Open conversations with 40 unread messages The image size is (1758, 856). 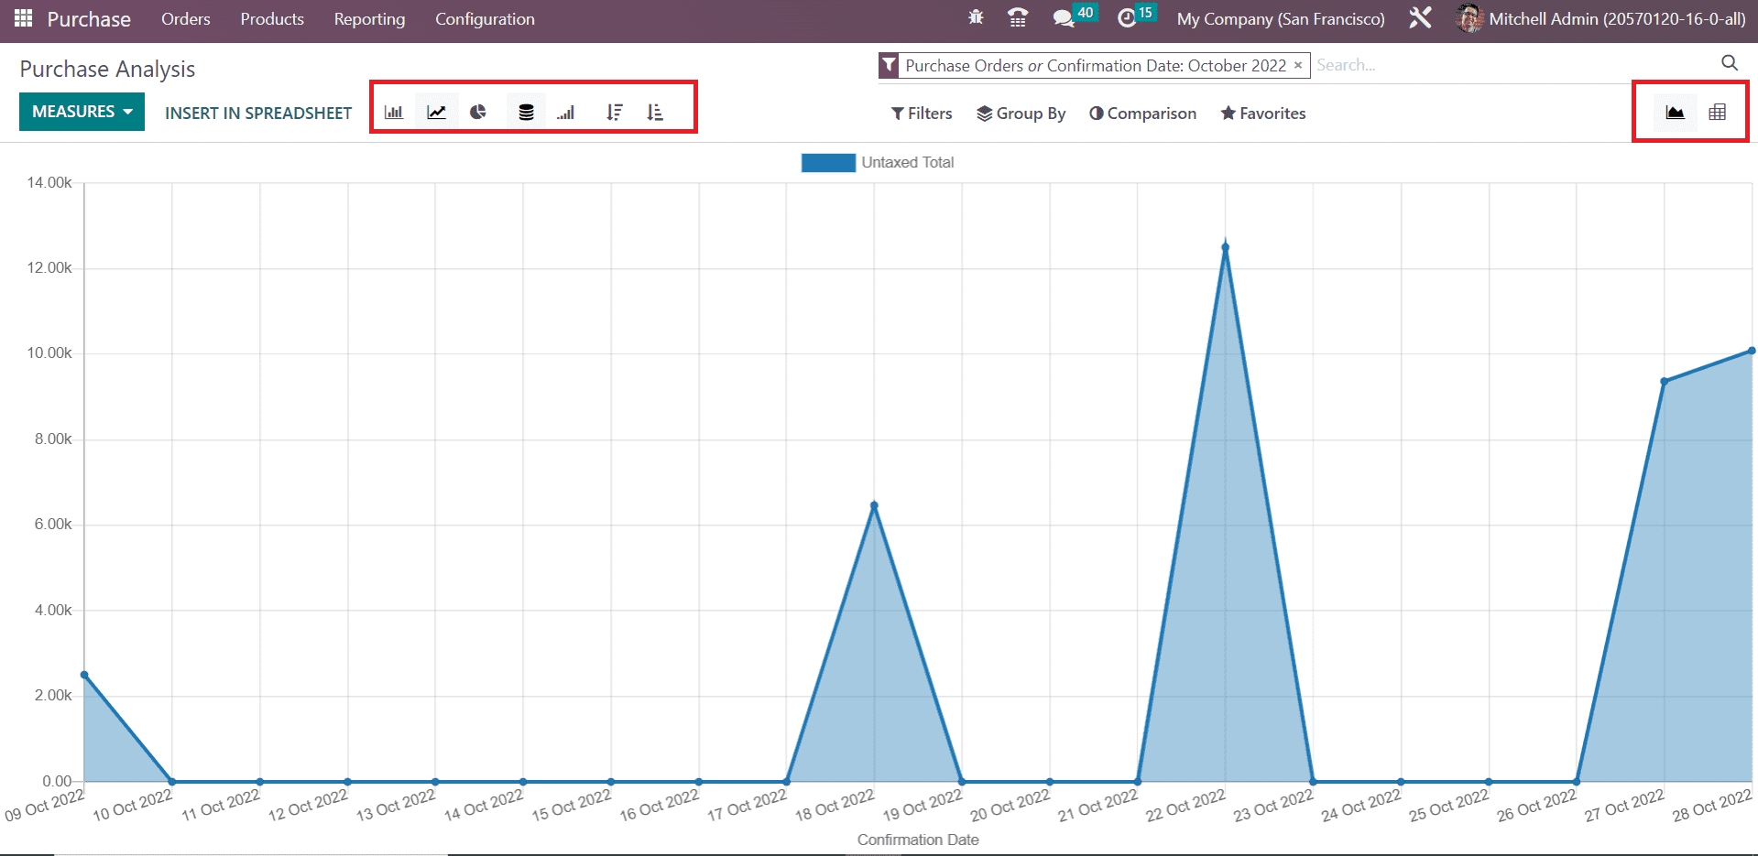click(x=1064, y=18)
